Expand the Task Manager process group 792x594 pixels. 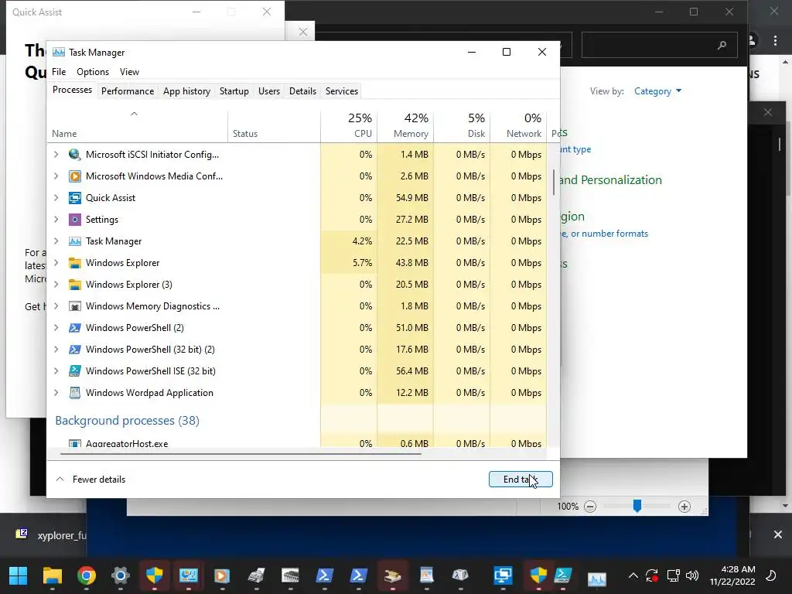56,241
